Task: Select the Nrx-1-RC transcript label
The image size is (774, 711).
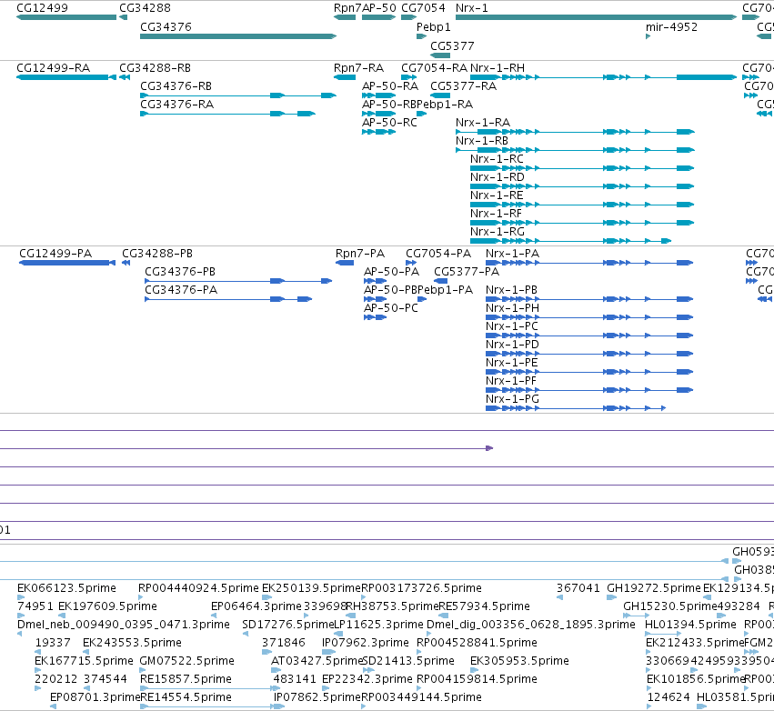Action: click(497, 159)
